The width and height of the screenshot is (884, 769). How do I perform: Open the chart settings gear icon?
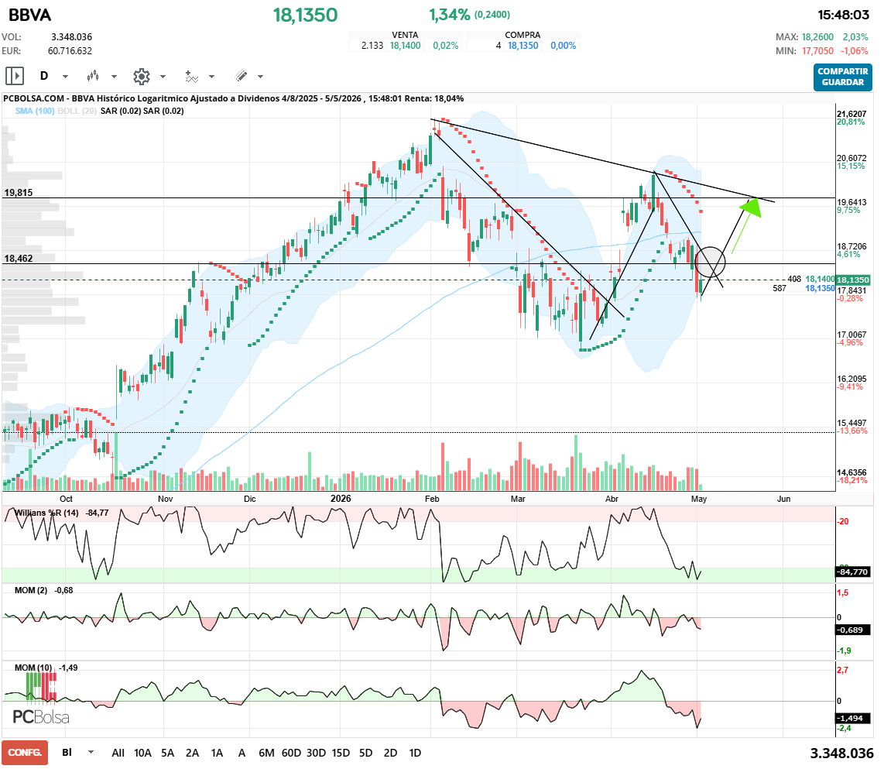(x=142, y=76)
